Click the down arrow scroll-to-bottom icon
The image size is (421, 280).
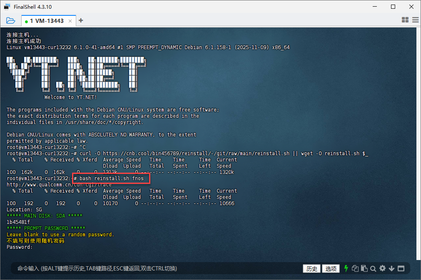pyautogui.click(x=392, y=268)
